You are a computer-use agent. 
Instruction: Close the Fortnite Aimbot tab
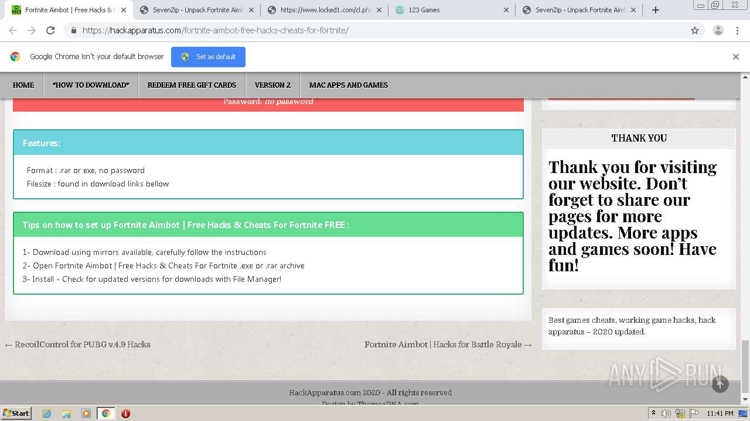[123, 10]
